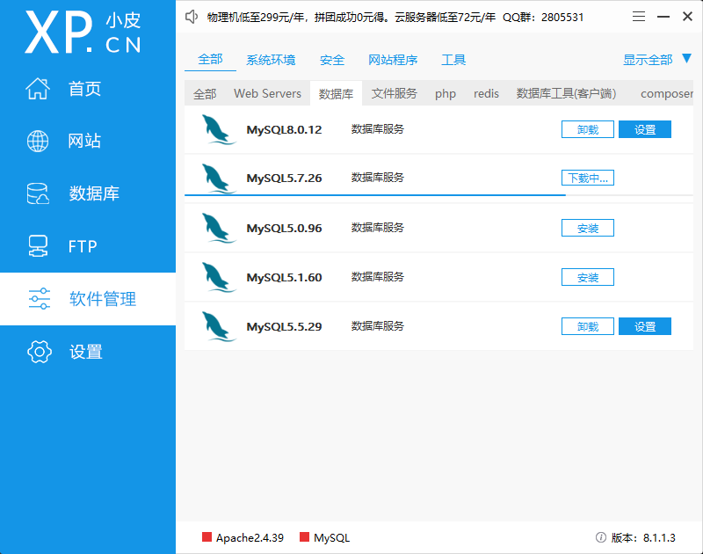This screenshot has width=703, height=554.
Task: Click 安装 for MySQL5.1.60
Action: (x=588, y=277)
